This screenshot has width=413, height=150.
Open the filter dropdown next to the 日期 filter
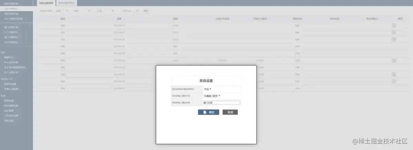[82, 11]
